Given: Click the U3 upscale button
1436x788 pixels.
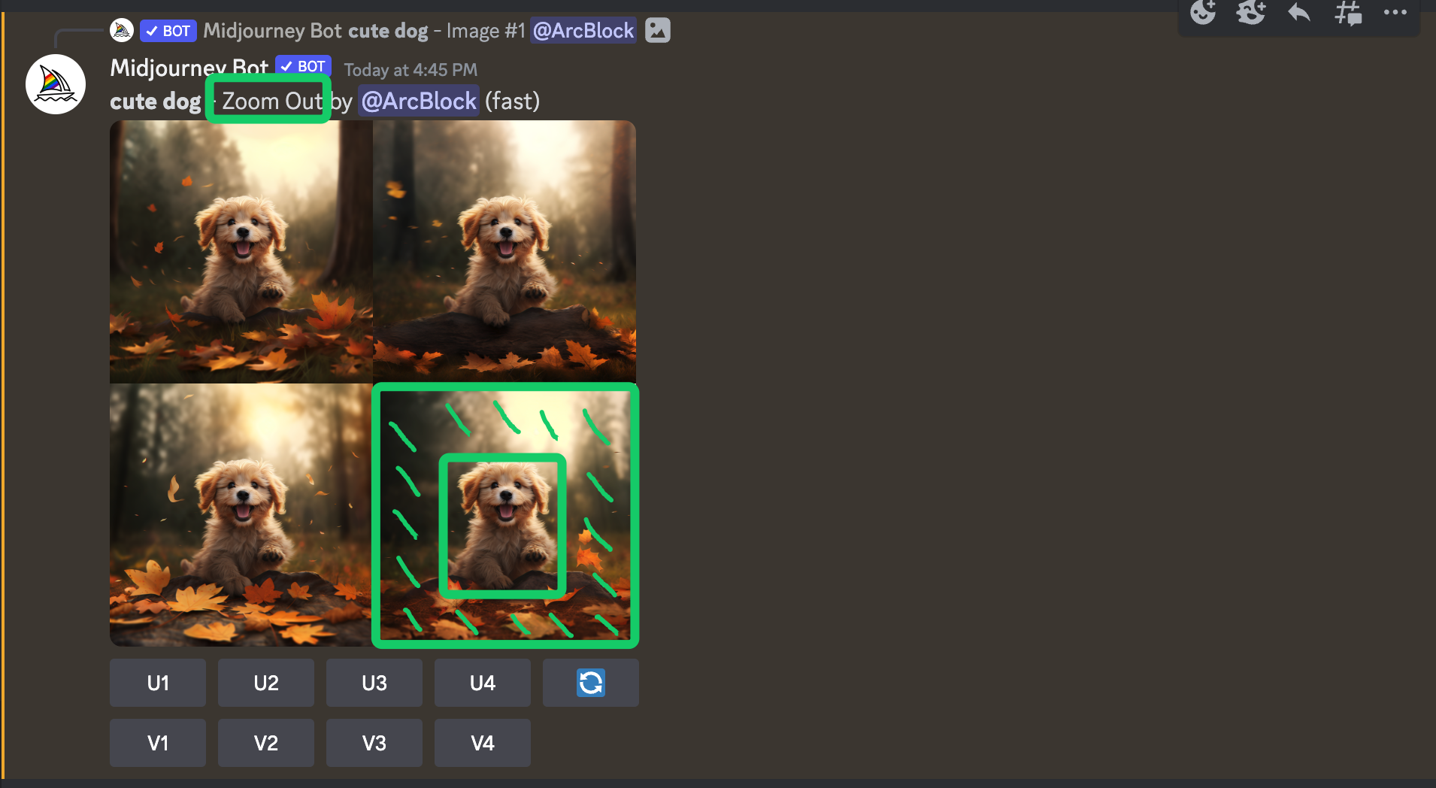Looking at the screenshot, I should pyautogui.click(x=374, y=683).
